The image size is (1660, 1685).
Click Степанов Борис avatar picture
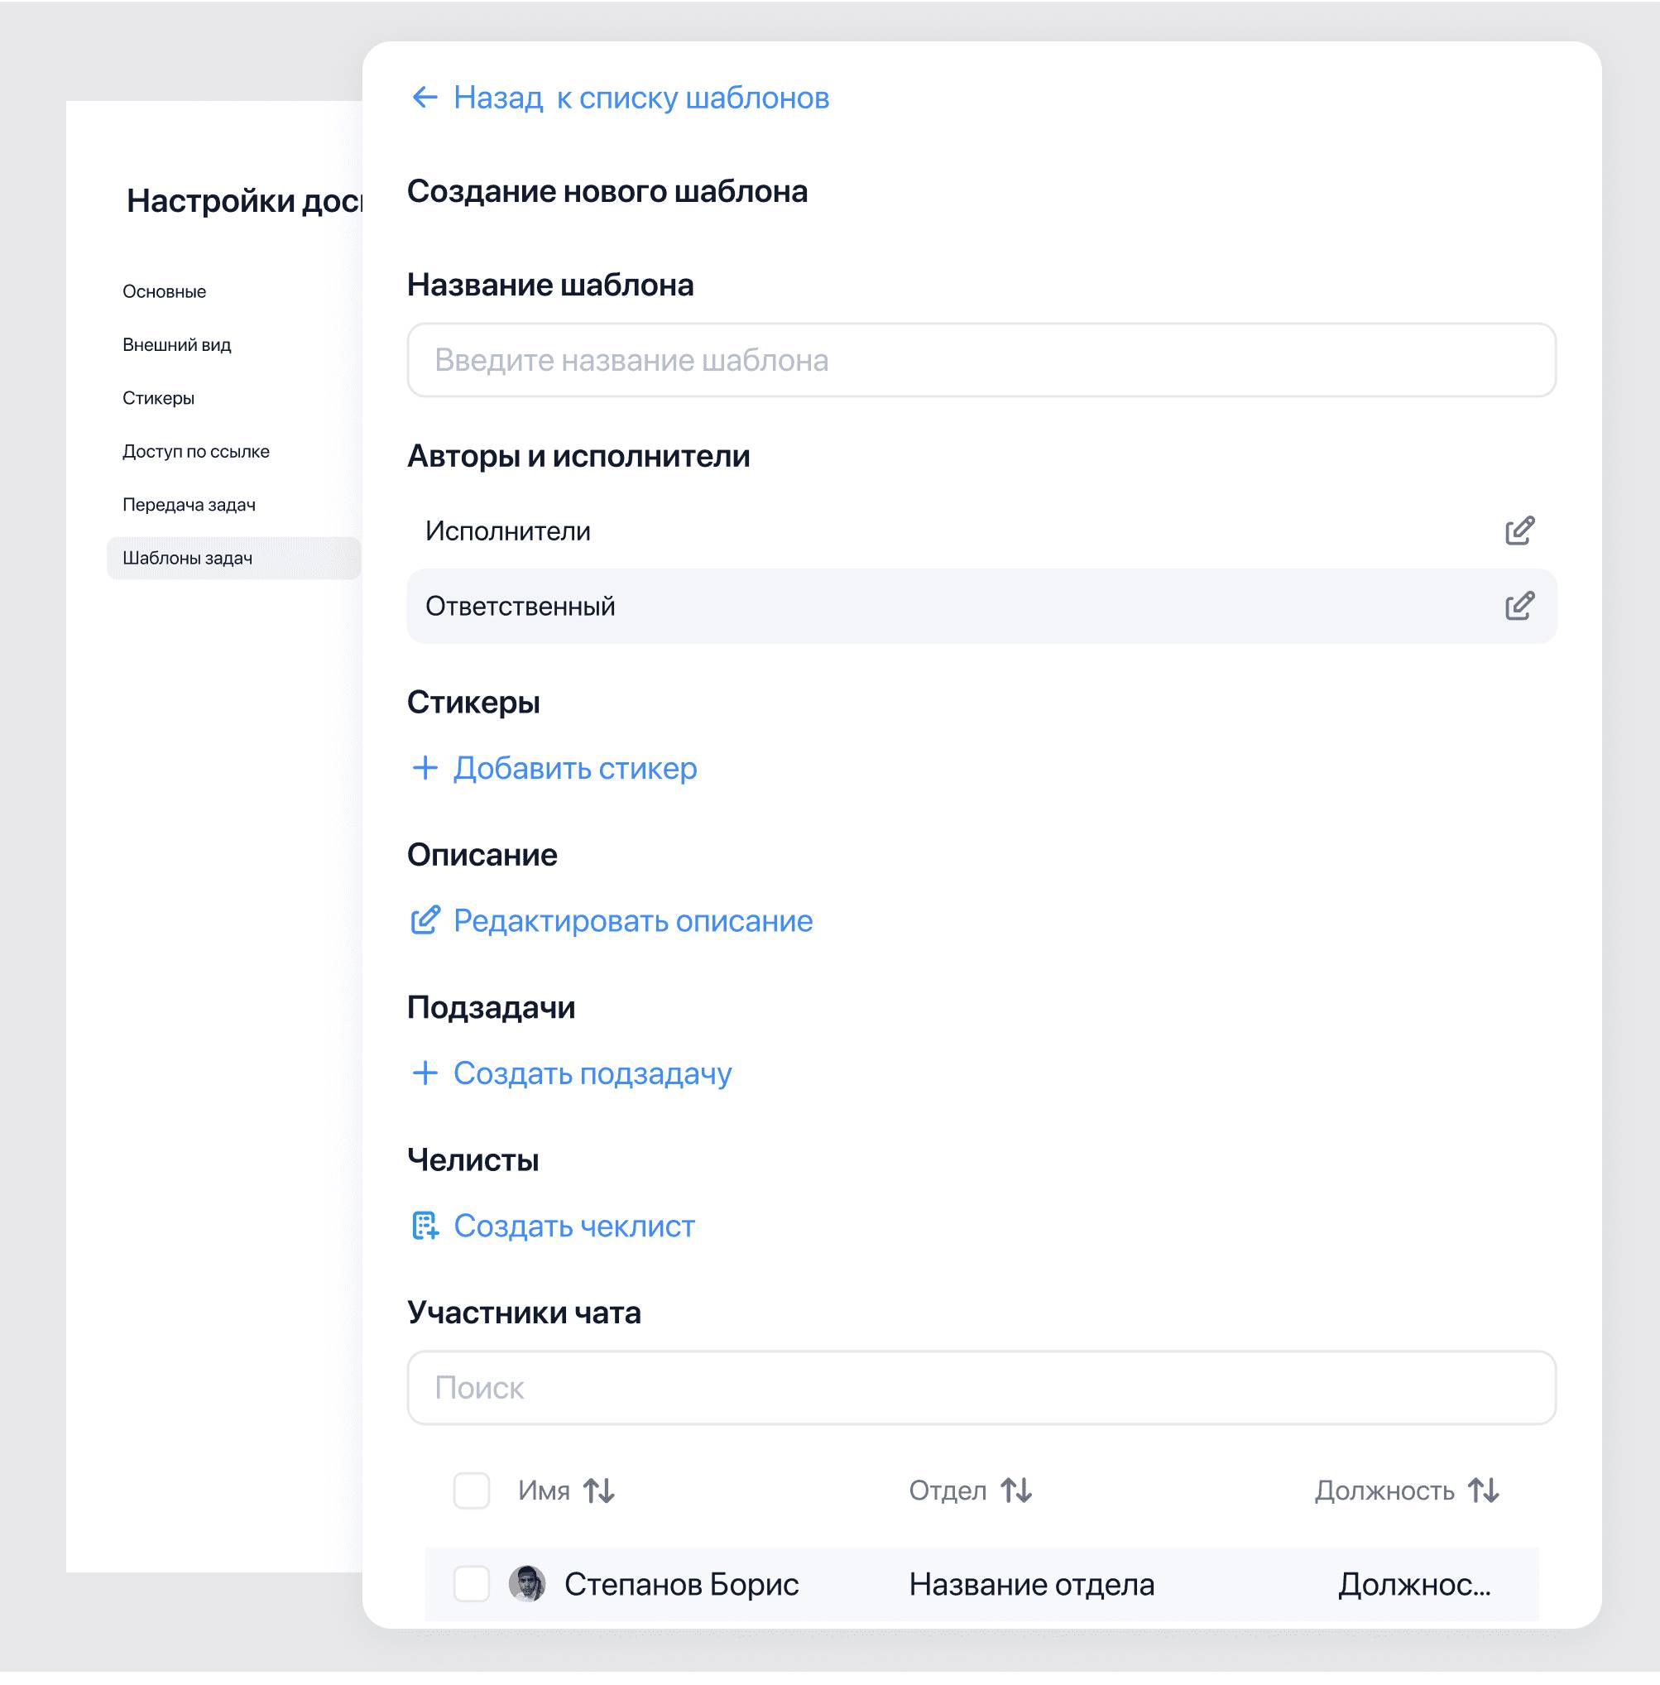click(x=526, y=1584)
